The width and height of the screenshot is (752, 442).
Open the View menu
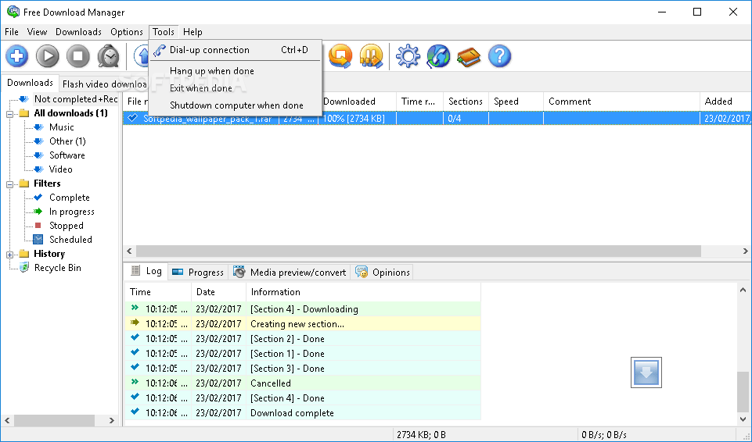tap(37, 32)
